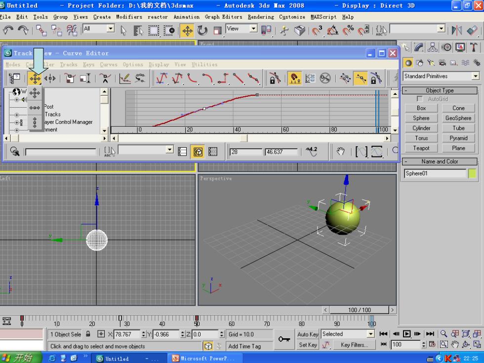484x363 pixels.
Task: Click Filters icon in Curve Editor toolbar
Action: pyautogui.click(x=14, y=79)
